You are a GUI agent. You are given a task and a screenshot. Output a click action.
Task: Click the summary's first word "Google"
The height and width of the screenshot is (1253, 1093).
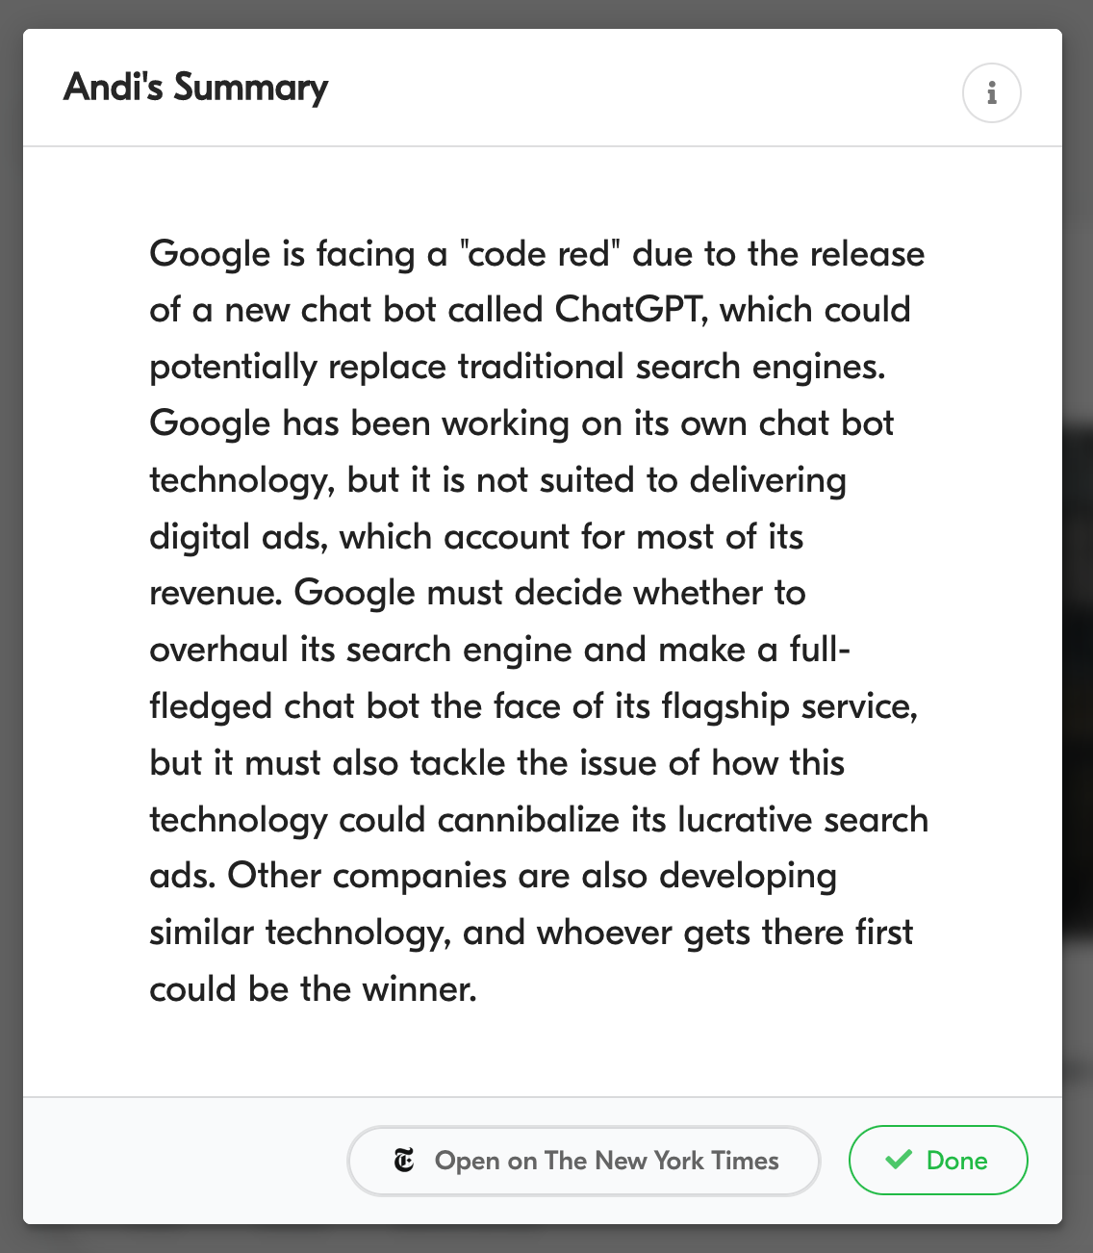pos(211,255)
